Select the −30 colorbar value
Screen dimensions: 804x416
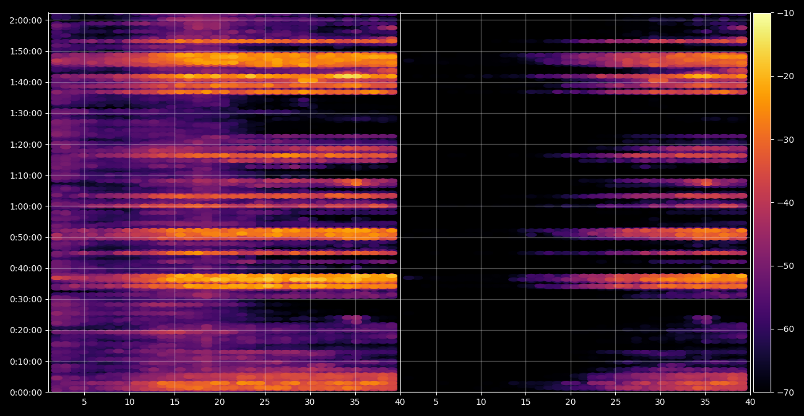pos(785,139)
